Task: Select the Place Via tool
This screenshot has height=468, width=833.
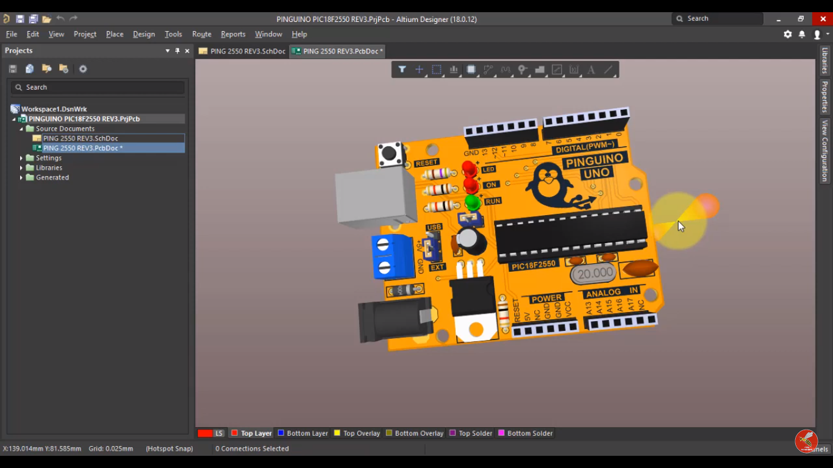Action: [523, 69]
